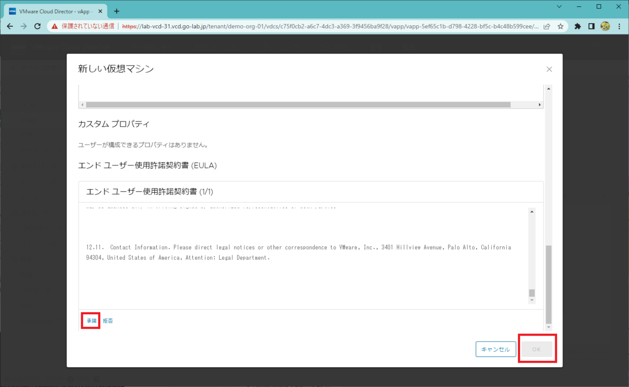Maximize the Chrome window

[x=599, y=7]
